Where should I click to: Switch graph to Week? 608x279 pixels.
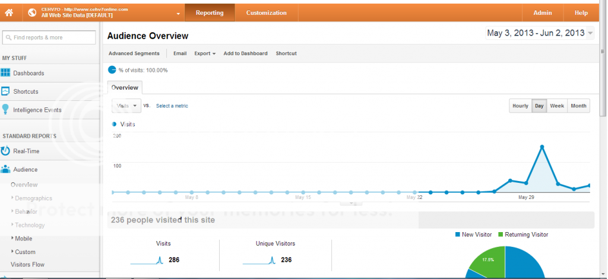tap(557, 106)
